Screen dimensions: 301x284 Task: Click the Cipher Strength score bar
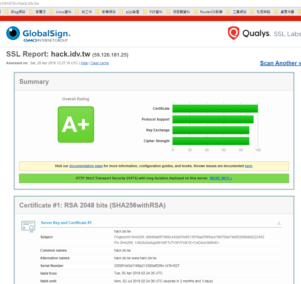(x=211, y=141)
